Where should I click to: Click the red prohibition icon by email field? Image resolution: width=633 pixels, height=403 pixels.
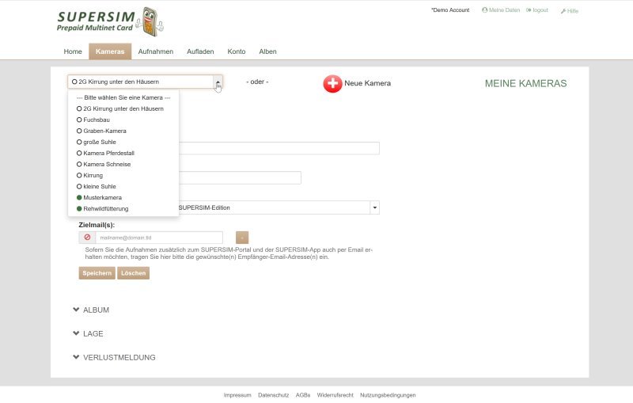(87, 238)
